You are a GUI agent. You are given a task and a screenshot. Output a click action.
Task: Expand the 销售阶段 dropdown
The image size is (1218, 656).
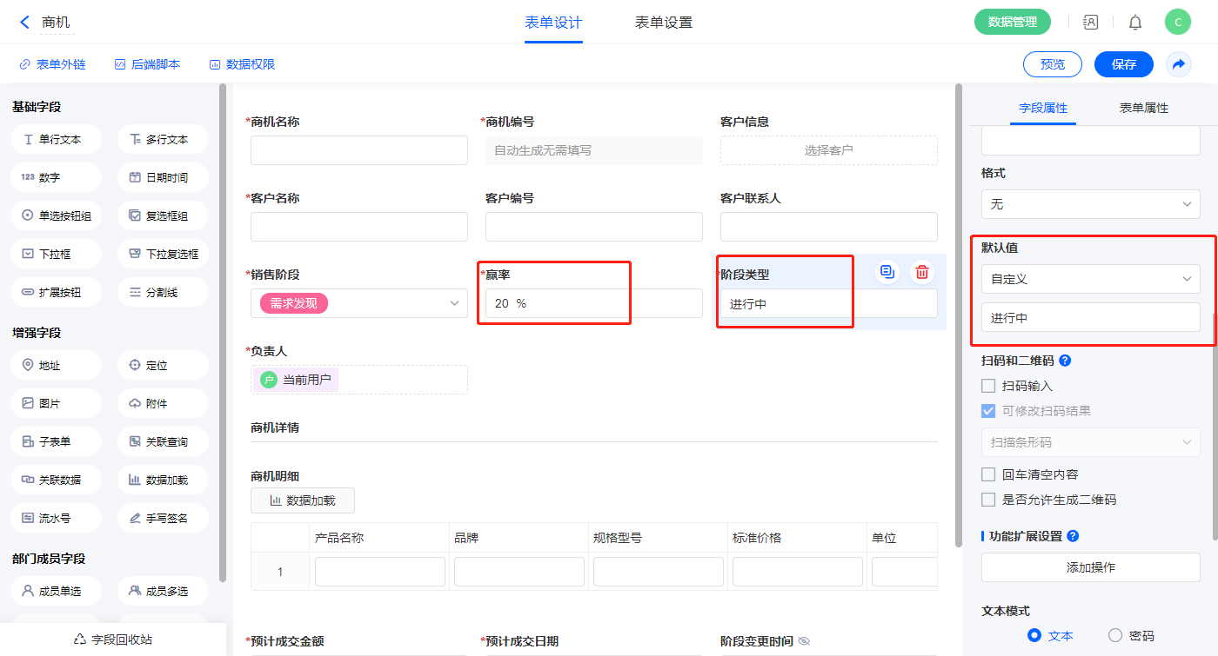pyautogui.click(x=358, y=303)
